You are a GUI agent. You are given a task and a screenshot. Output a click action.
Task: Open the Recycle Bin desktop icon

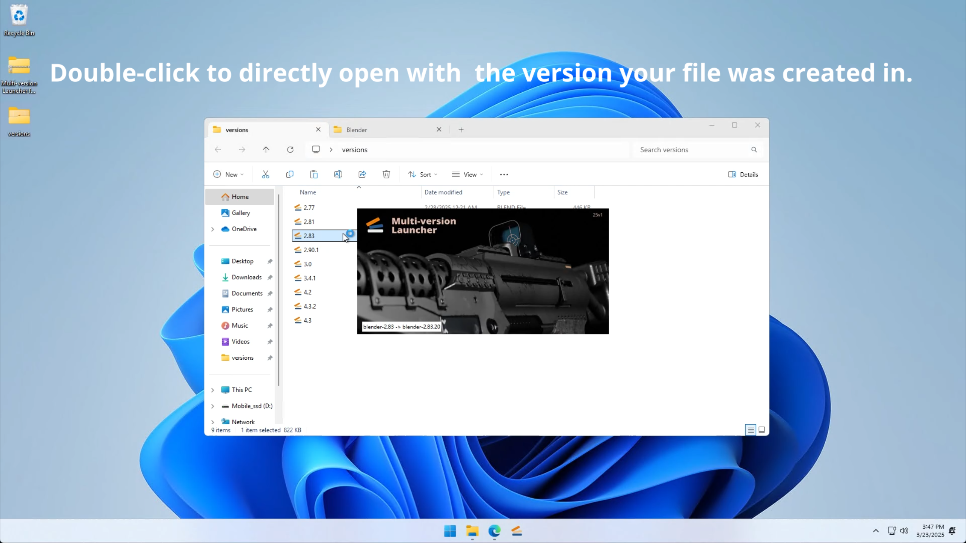[19, 21]
